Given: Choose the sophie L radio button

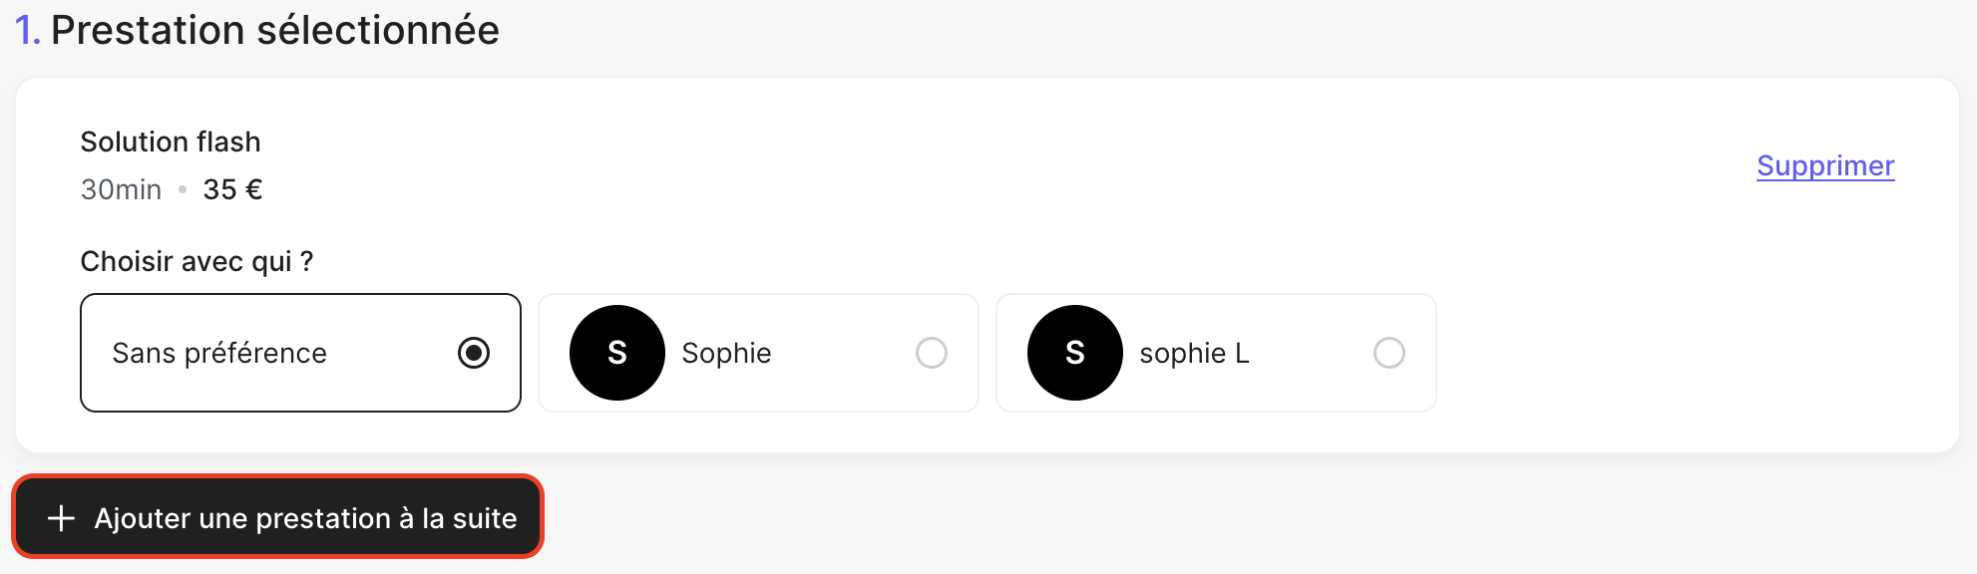Looking at the screenshot, I should [x=1388, y=353].
